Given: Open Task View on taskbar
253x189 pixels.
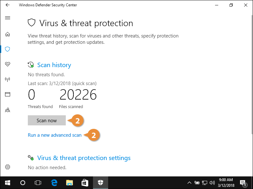Looking at the screenshot, I should point(38,182).
